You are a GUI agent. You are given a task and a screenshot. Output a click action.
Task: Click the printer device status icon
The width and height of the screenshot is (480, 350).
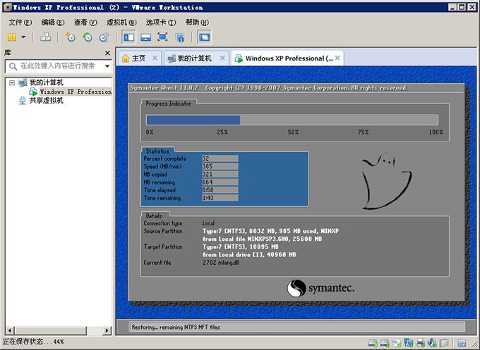420,343
